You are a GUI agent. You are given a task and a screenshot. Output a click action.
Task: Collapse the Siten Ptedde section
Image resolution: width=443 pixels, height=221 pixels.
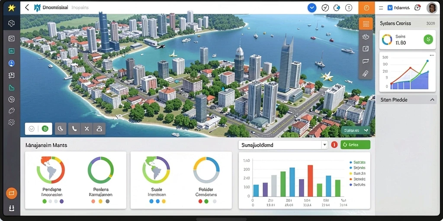[432, 100]
